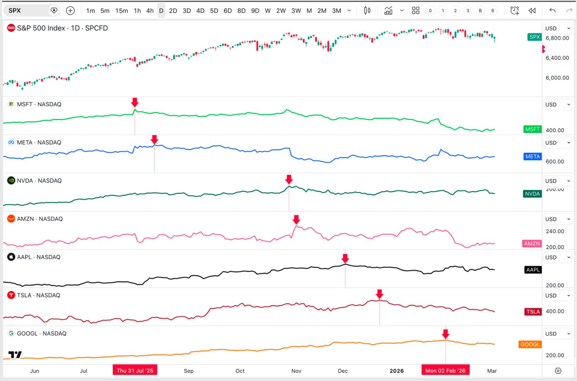Select the circled 2 layout button
The image size is (577, 381).
point(455,11)
